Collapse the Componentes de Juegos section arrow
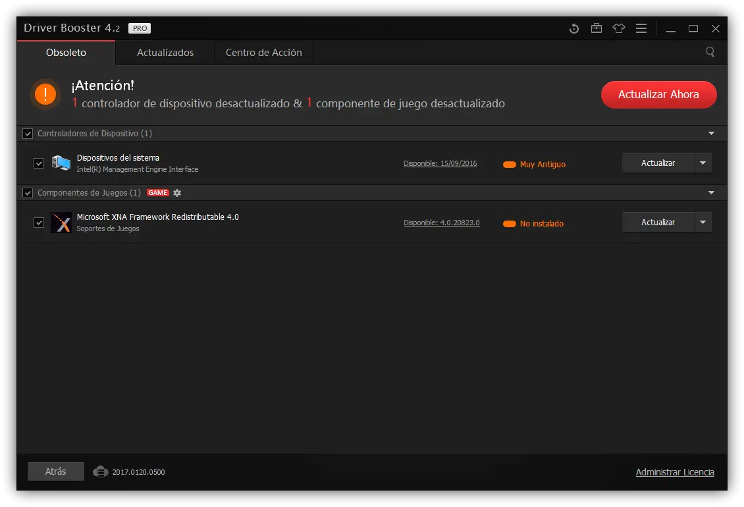 click(711, 193)
